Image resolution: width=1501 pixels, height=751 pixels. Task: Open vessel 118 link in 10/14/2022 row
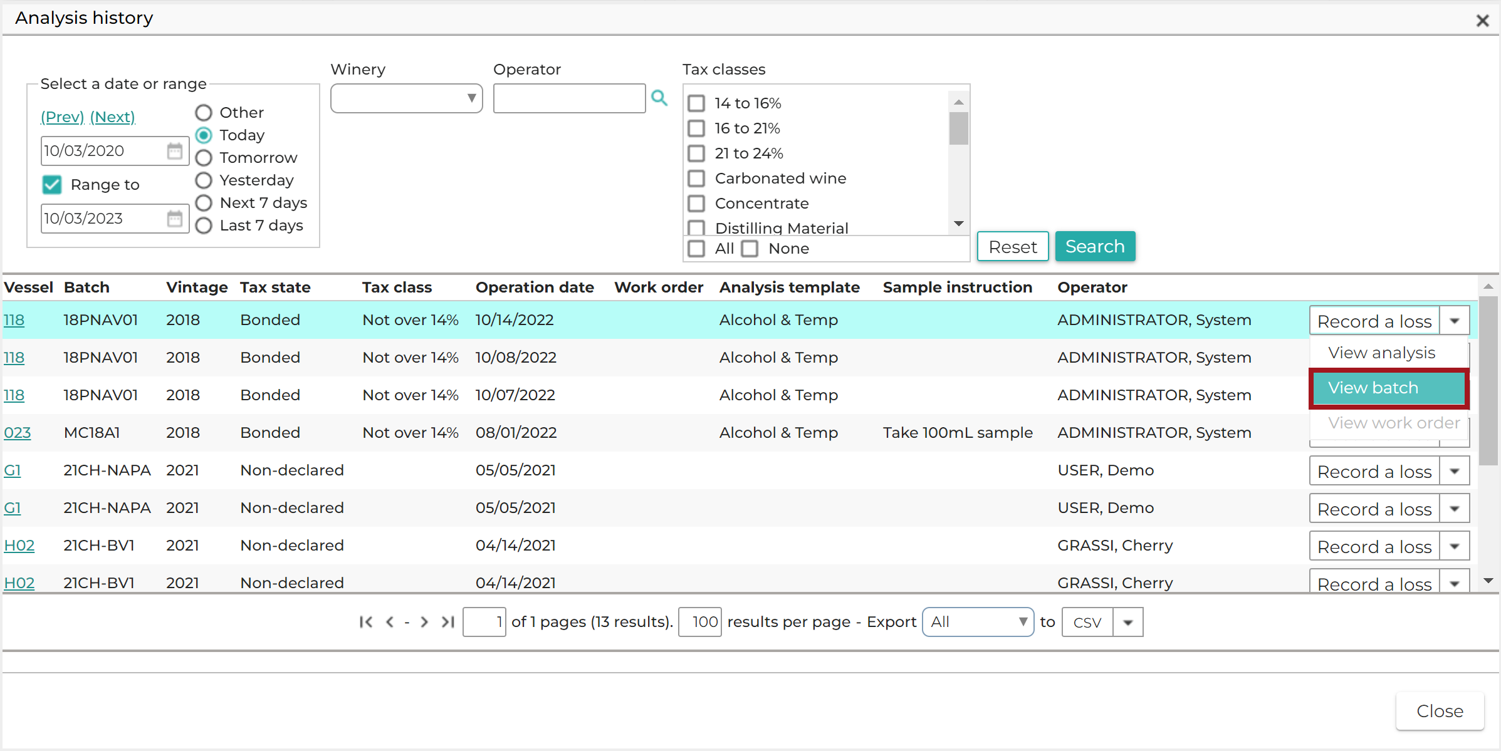(14, 320)
